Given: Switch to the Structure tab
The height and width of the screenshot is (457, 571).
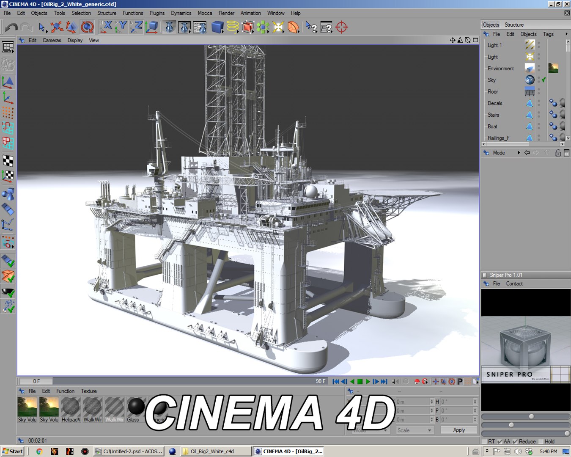Looking at the screenshot, I should tap(514, 25).
